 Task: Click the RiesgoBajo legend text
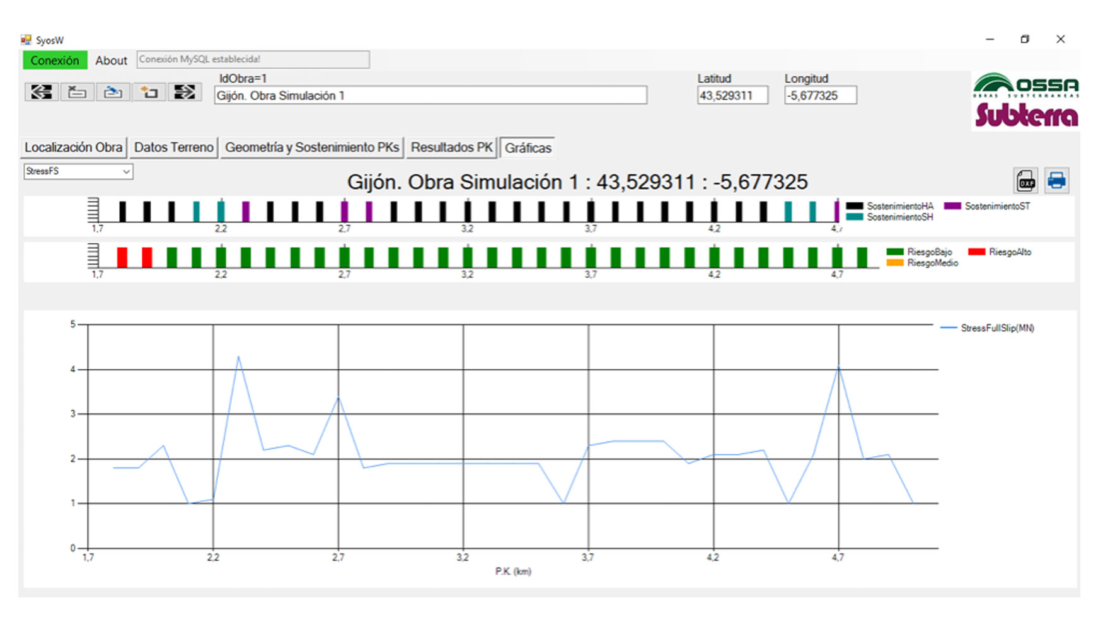tap(930, 252)
